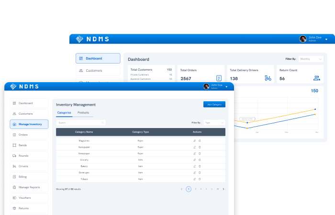335x215 pixels.
Task: Open Drivers in the sidebar
Action: coord(29,166)
